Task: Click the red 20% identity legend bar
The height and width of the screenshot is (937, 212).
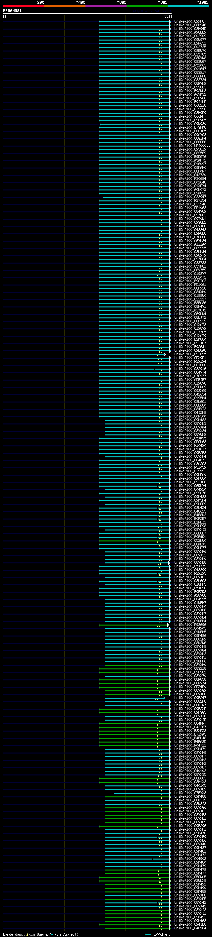Action: pos(24,6)
